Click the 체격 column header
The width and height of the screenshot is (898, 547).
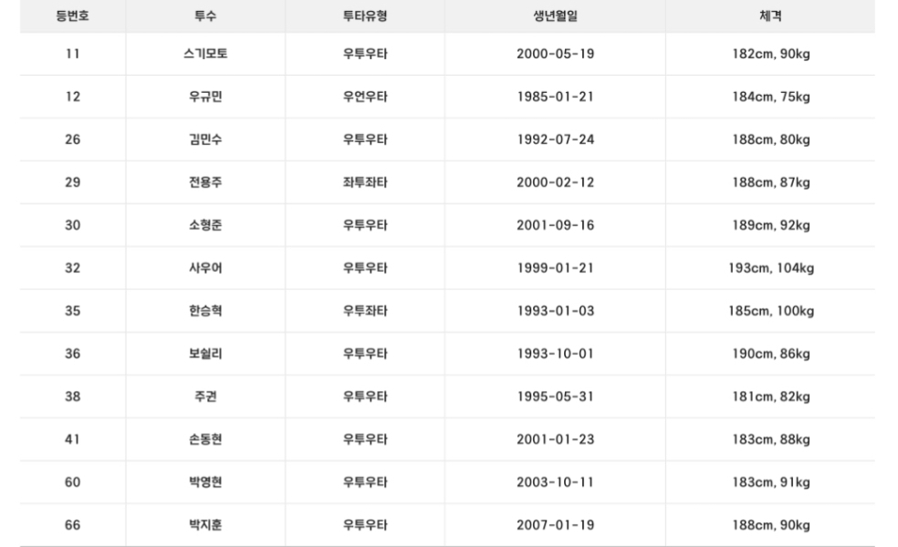click(x=770, y=16)
